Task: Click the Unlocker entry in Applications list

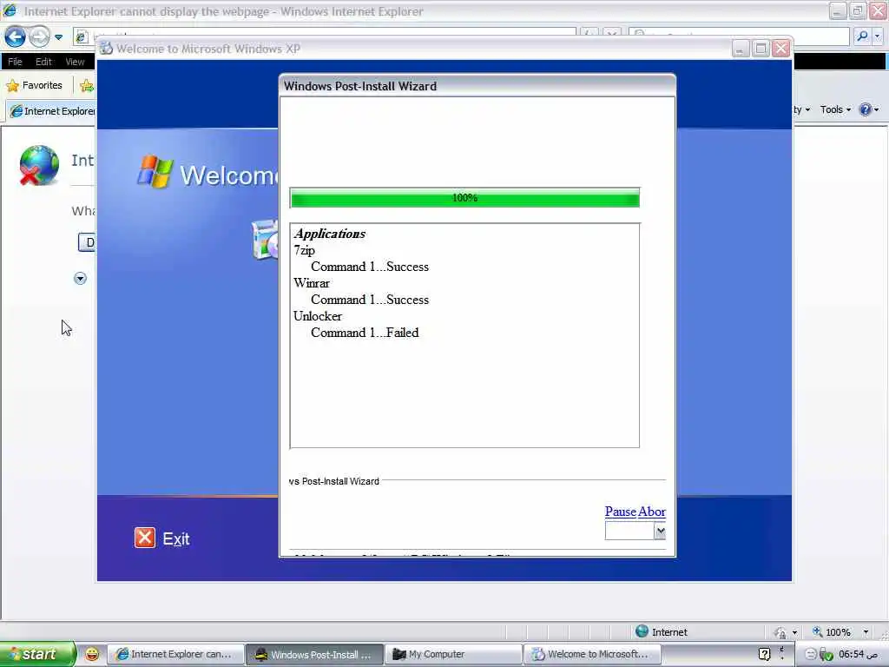Action: click(x=318, y=316)
